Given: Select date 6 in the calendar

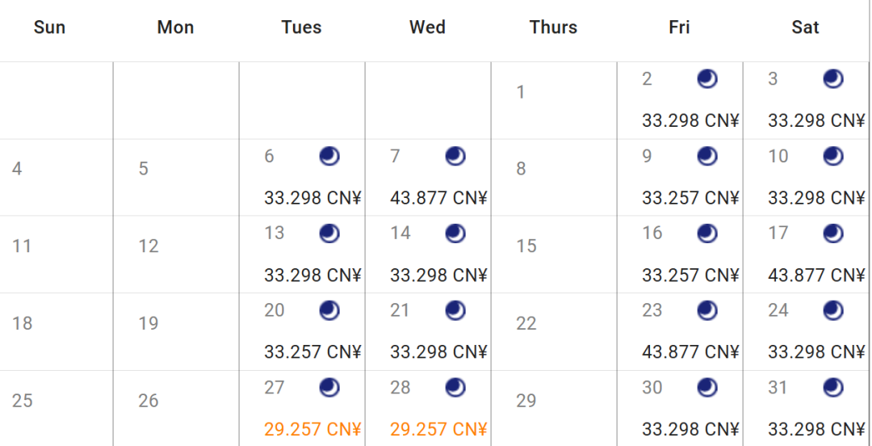Looking at the screenshot, I should point(270,156).
